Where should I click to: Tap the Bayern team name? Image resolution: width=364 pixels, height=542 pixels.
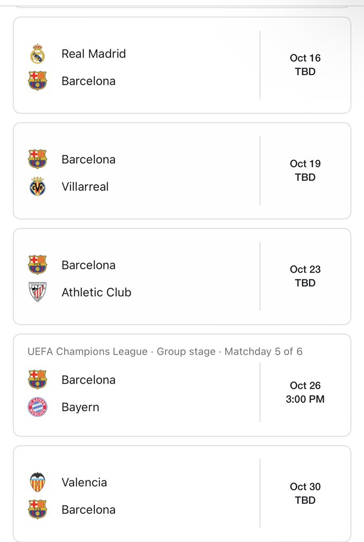click(x=80, y=407)
